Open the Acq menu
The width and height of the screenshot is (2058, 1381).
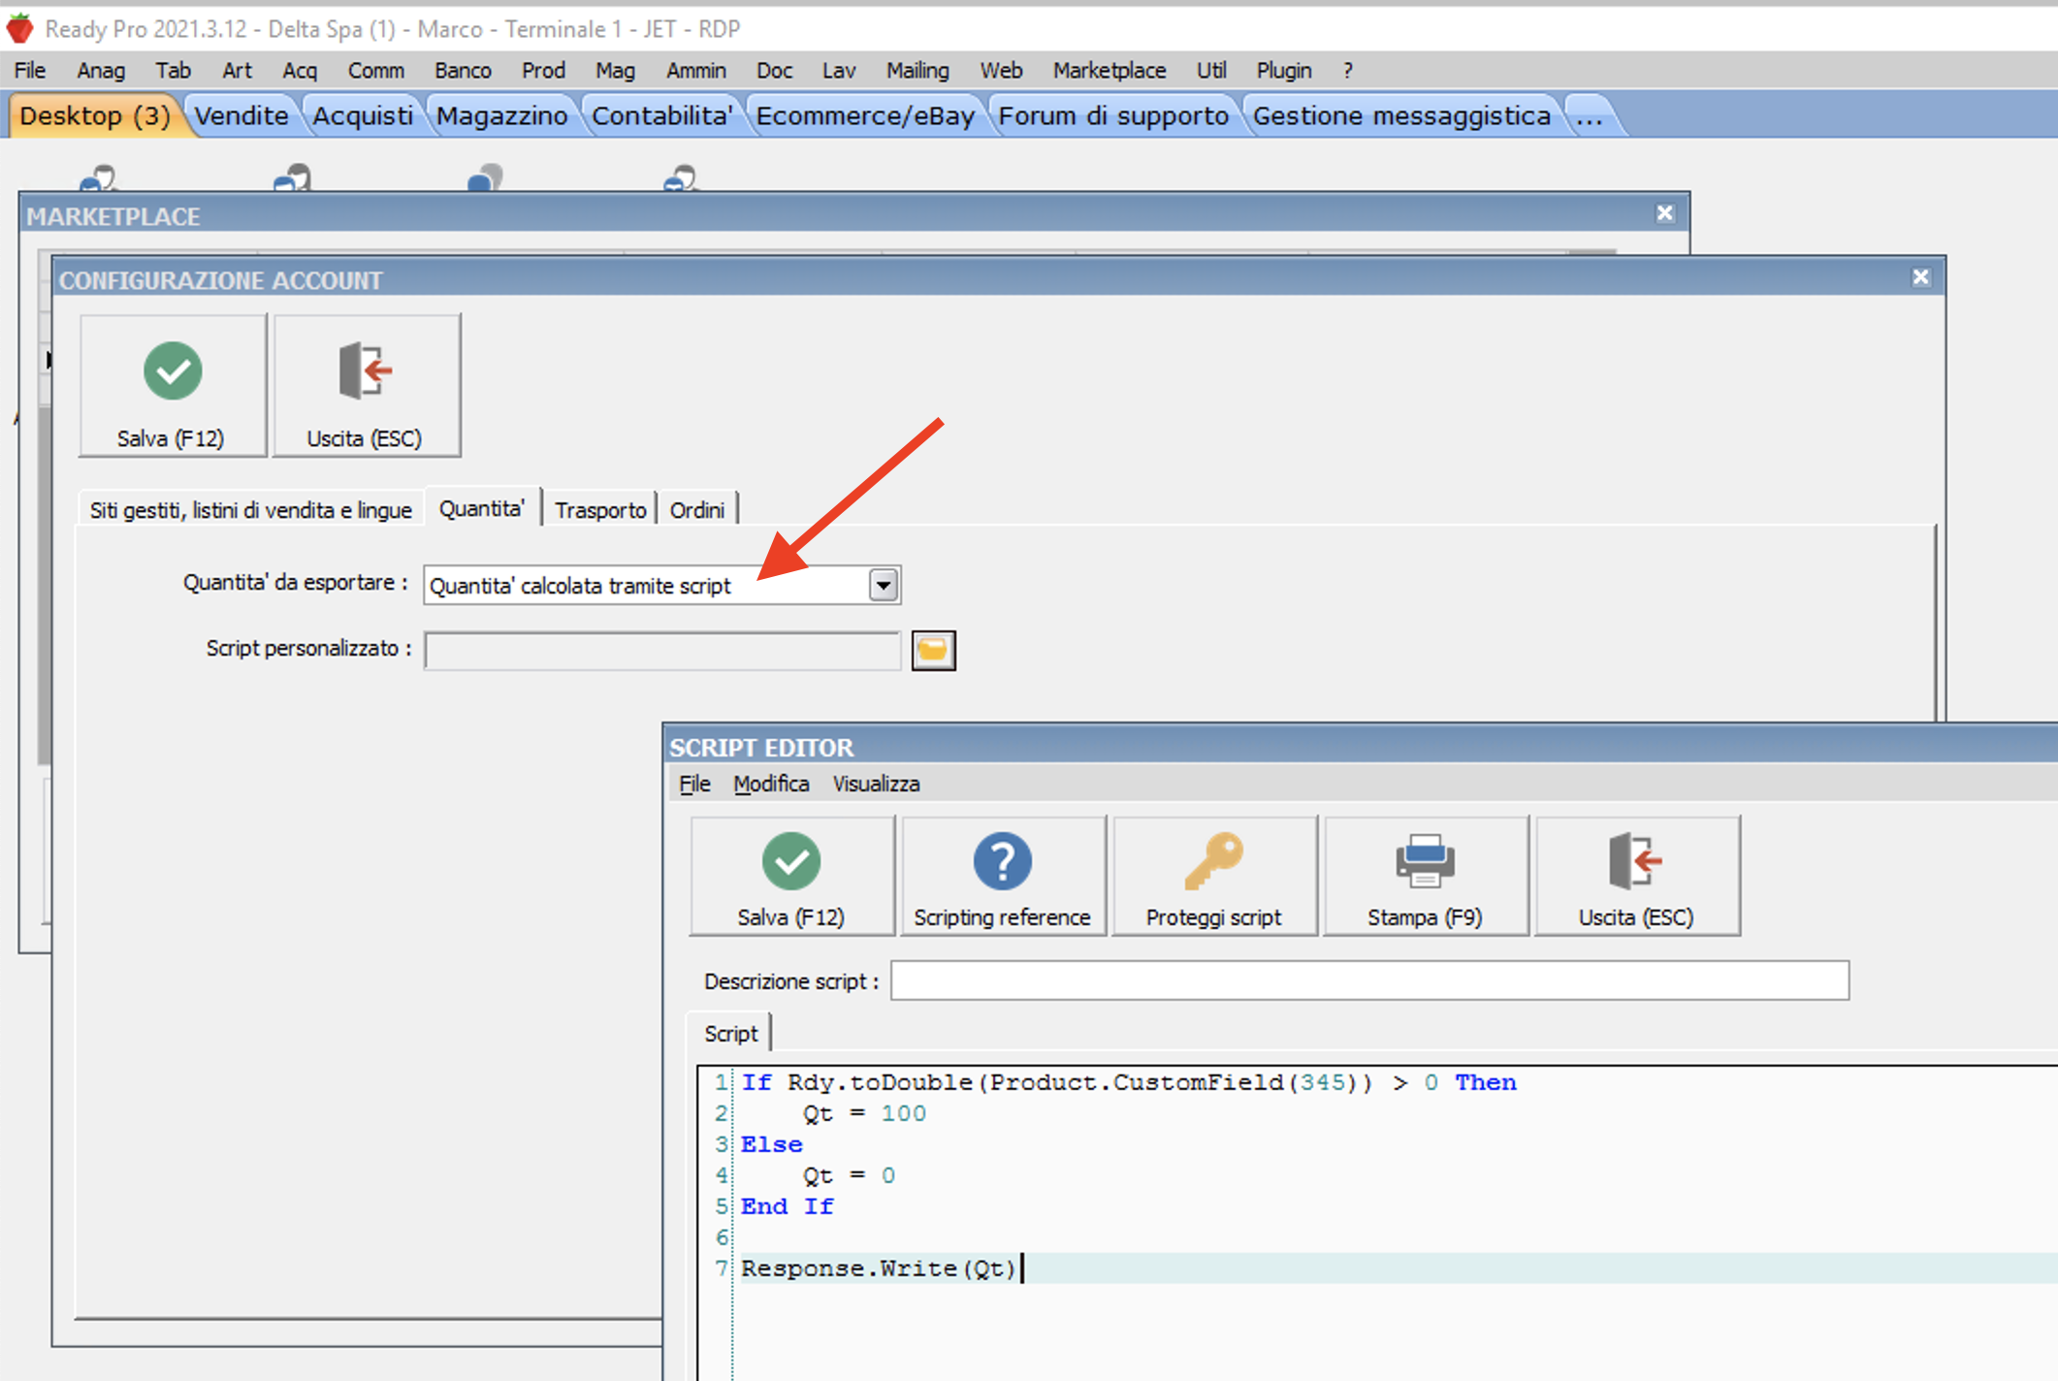pos(300,71)
